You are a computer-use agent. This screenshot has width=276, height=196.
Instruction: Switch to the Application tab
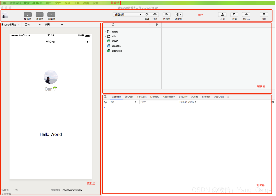pos(169,97)
